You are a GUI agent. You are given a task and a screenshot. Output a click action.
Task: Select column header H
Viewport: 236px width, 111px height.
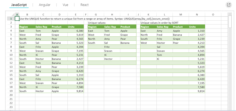coord(112,15)
